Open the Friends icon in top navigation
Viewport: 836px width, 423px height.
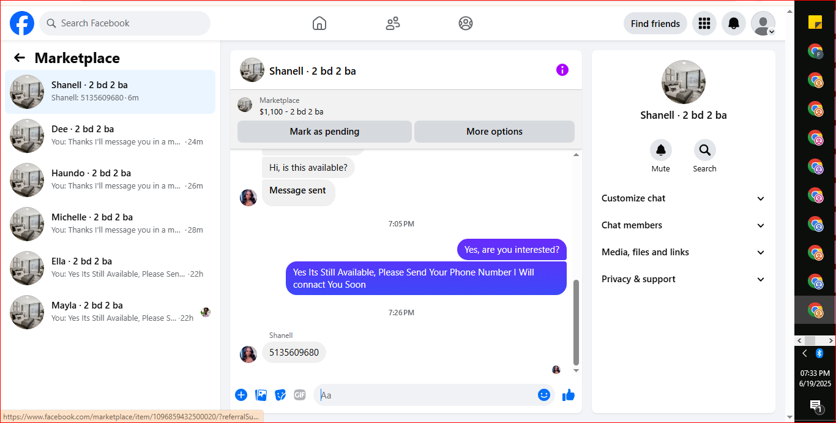[393, 23]
